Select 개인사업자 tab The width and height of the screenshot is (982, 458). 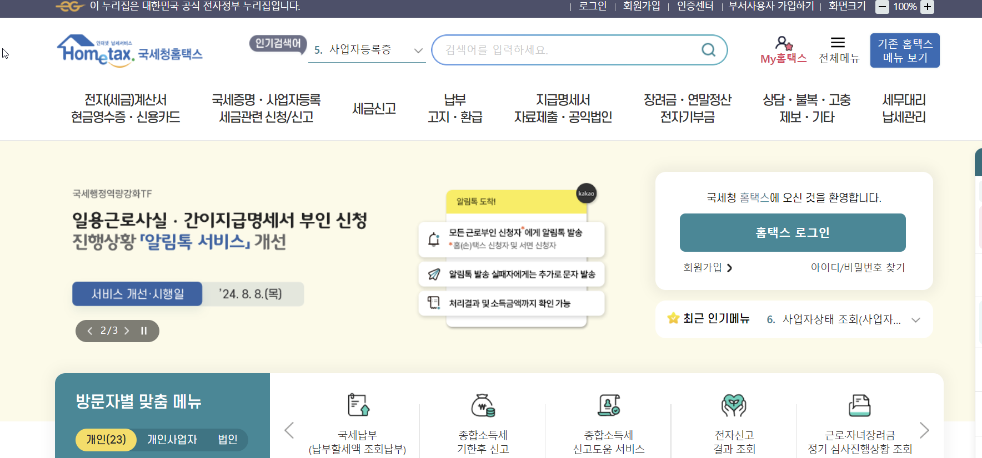click(x=172, y=440)
